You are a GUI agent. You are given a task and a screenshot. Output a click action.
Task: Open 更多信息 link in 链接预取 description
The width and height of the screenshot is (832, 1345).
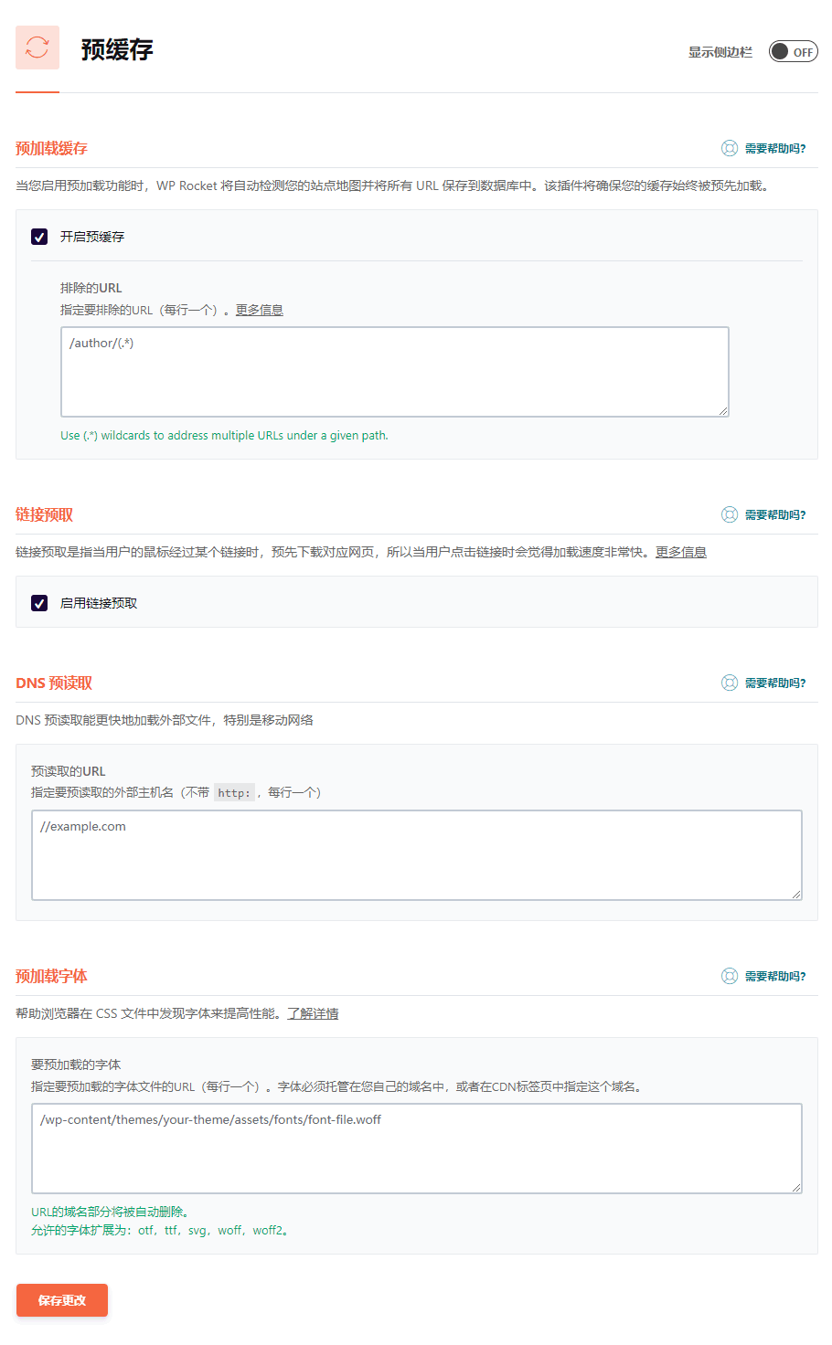tap(681, 552)
